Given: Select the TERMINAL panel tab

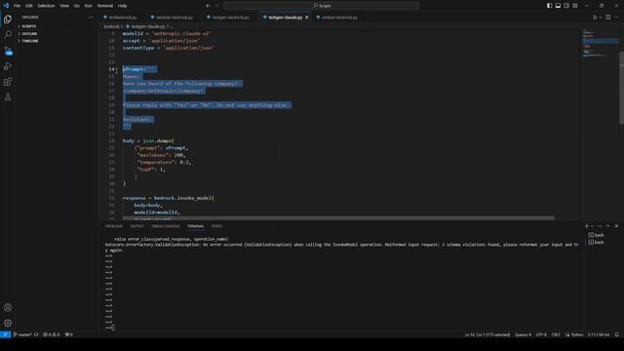Looking at the screenshot, I should click(x=195, y=226).
